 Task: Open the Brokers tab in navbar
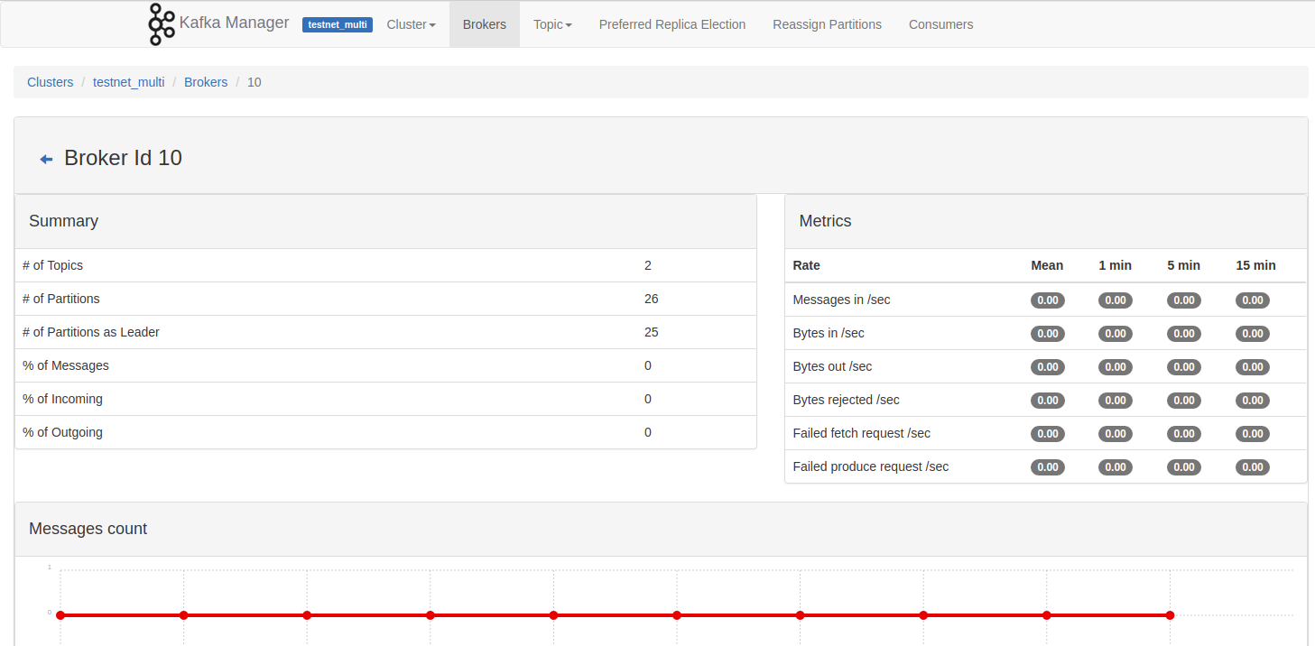[485, 24]
